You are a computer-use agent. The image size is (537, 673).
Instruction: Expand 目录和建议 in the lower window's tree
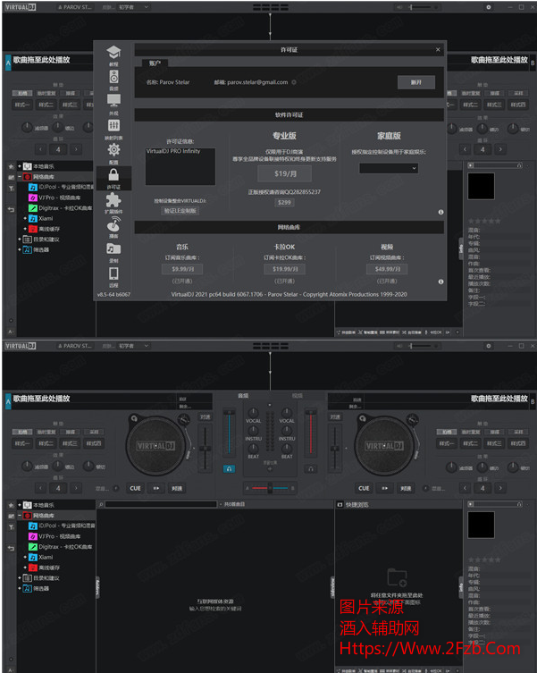20,578
